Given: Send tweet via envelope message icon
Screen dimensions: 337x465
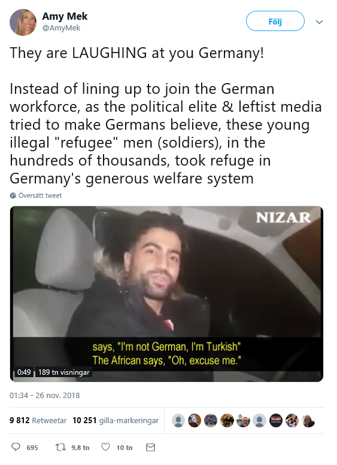Looking at the screenshot, I should click(150, 447).
